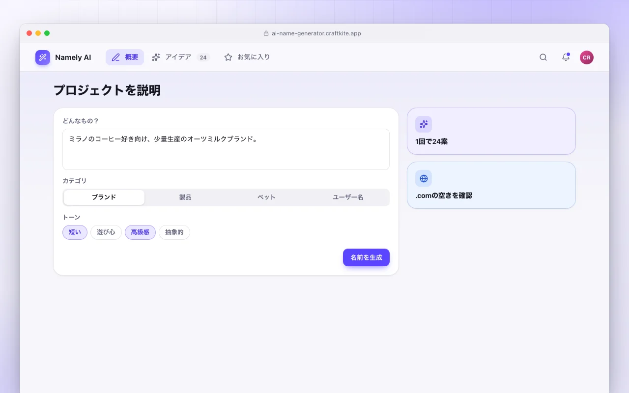Click the Namely AI brand name

coord(73,57)
